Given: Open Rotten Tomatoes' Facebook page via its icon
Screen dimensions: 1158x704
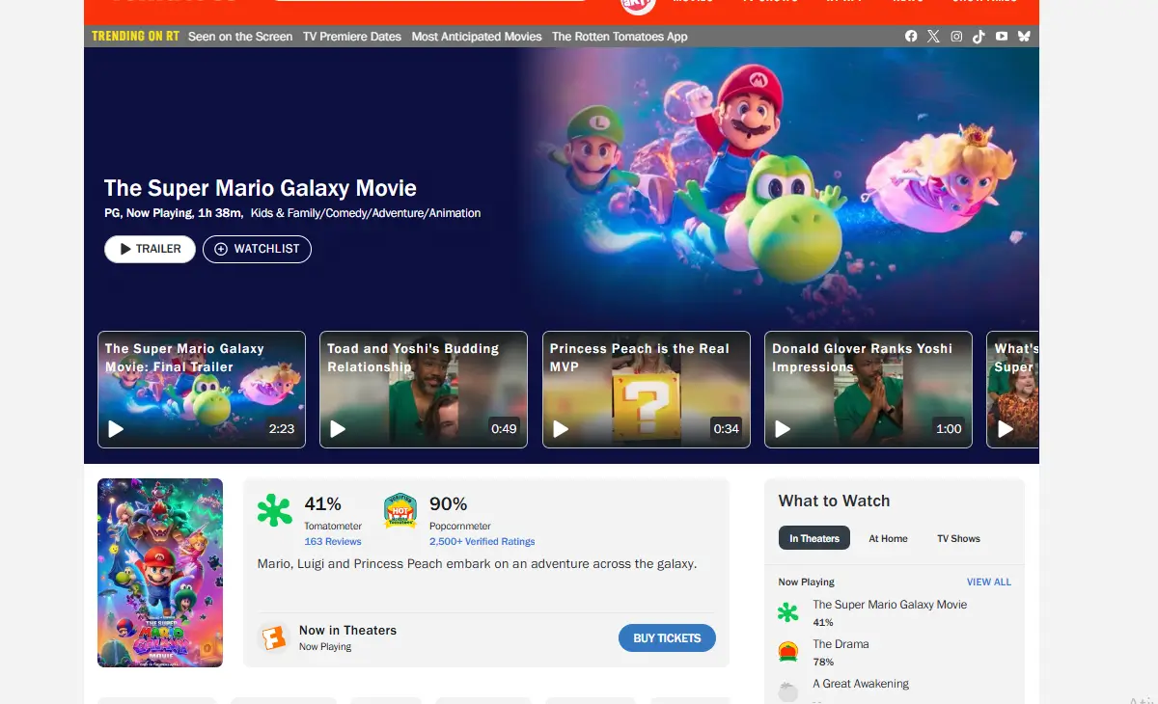Looking at the screenshot, I should click(911, 36).
